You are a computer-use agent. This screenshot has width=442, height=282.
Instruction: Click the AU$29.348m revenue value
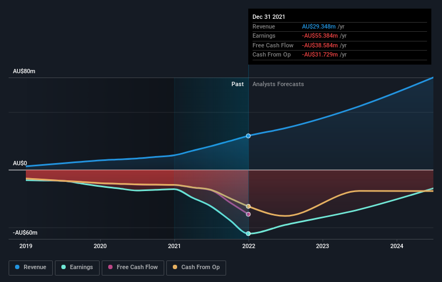pyautogui.click(x=319, y=26)
